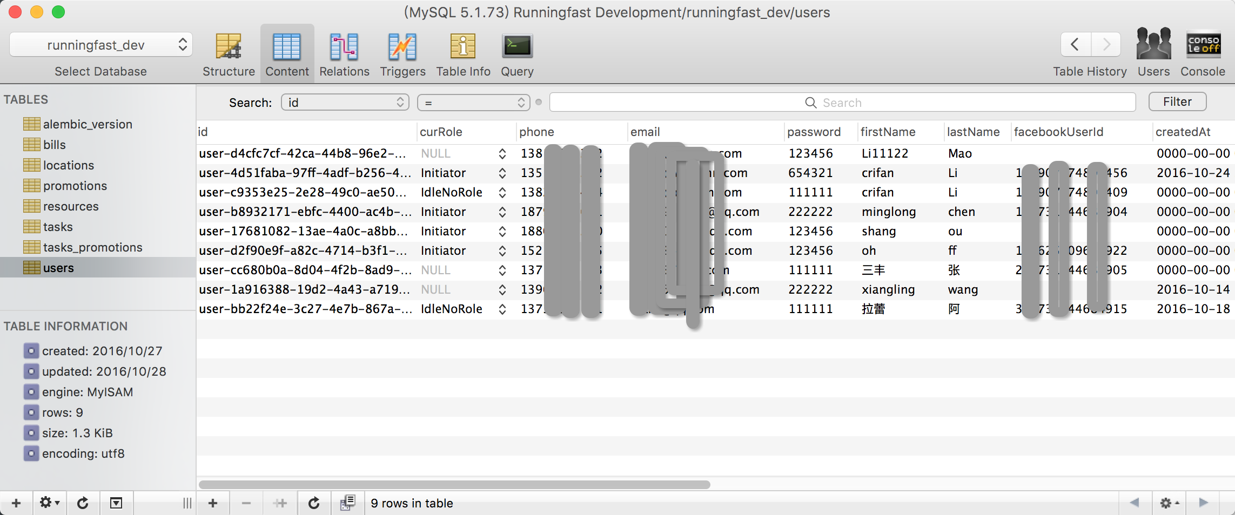The height and width of the screenshot is (515, 1235).
Task: Change curRole for user-c9353e25 row
Action: click(x=502, y=193)
